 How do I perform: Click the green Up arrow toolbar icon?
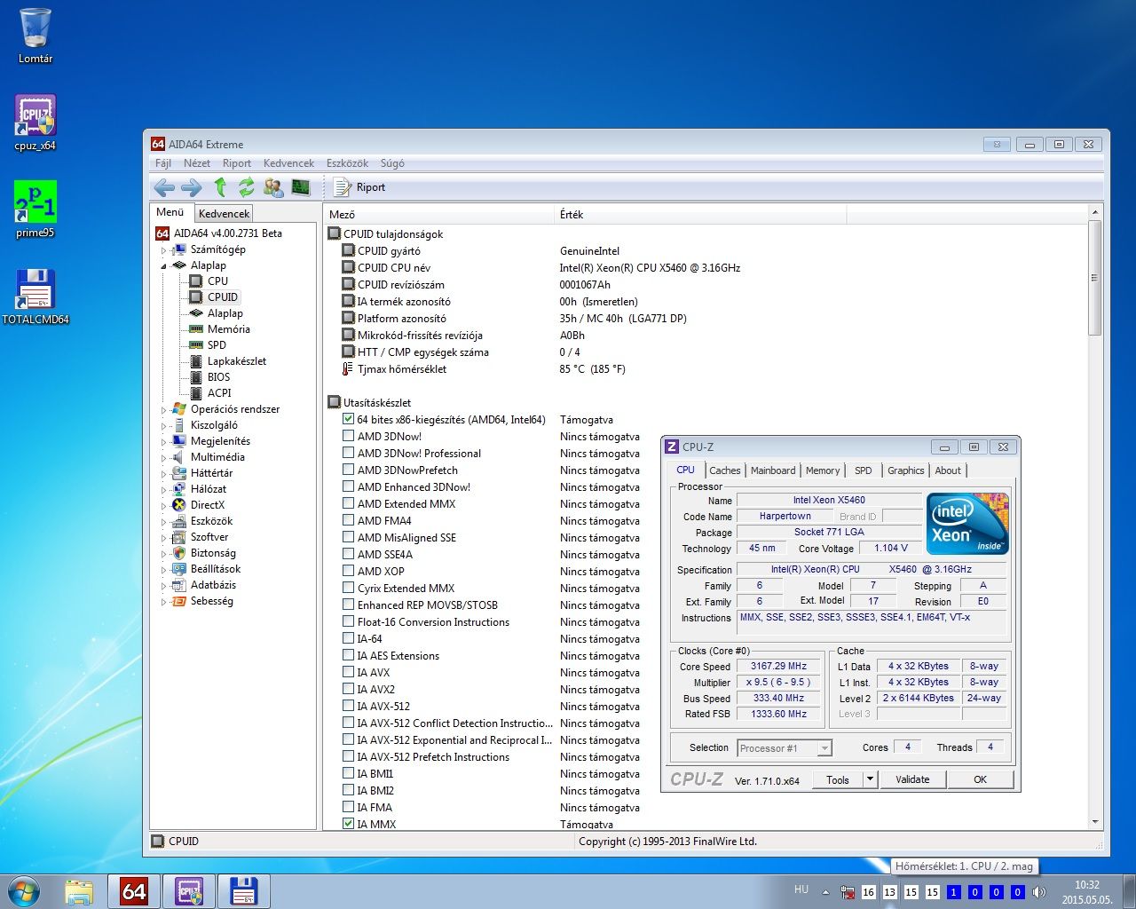click(220, 187)
